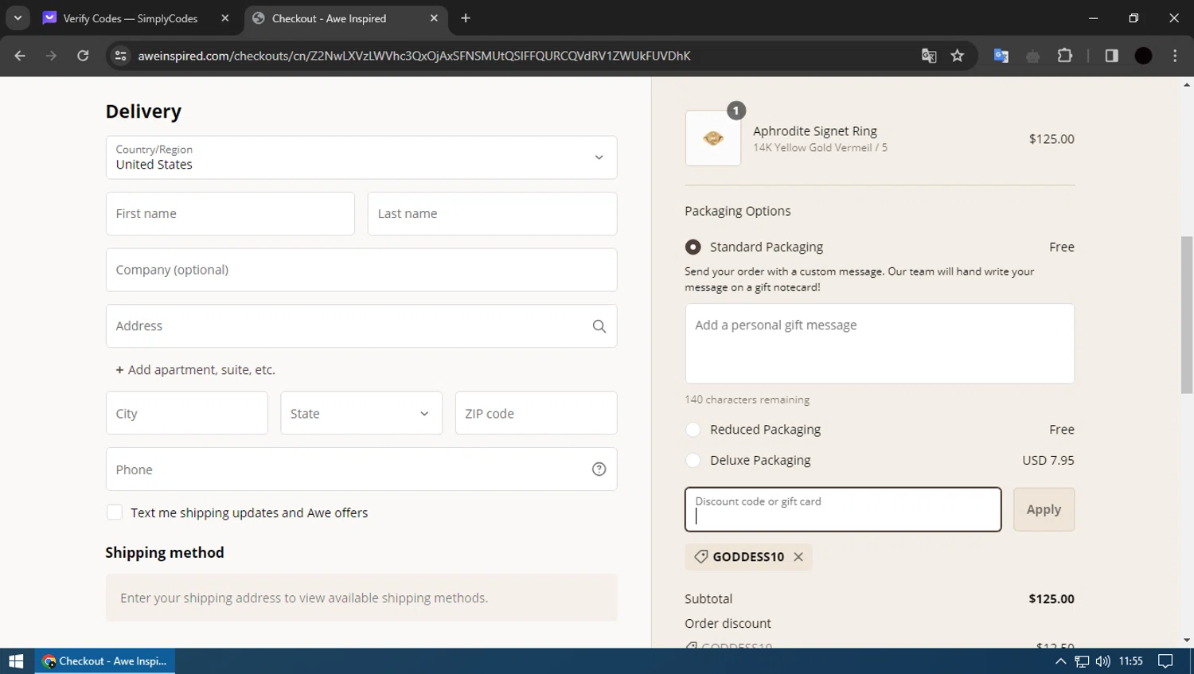
Task: Select Standard Packaging option
Action: click(693, 247)
